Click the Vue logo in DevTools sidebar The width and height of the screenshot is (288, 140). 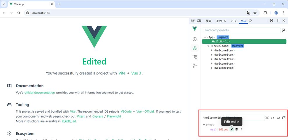click(195, 29)
